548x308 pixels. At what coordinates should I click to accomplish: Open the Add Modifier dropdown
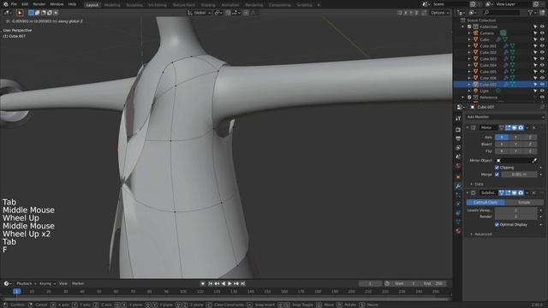[x=505, y=117]
